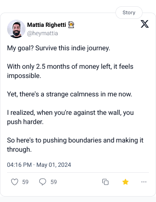
Task: Click the astronaut emoji beside the name
Action: coord(71,25)
